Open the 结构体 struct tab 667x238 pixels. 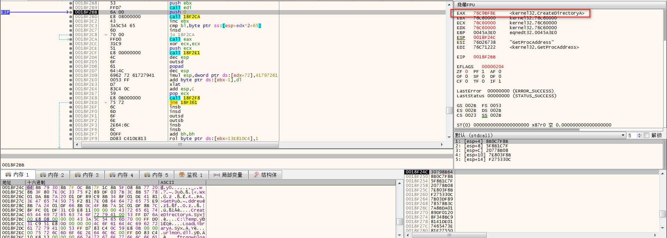click(x=265, y=175)
